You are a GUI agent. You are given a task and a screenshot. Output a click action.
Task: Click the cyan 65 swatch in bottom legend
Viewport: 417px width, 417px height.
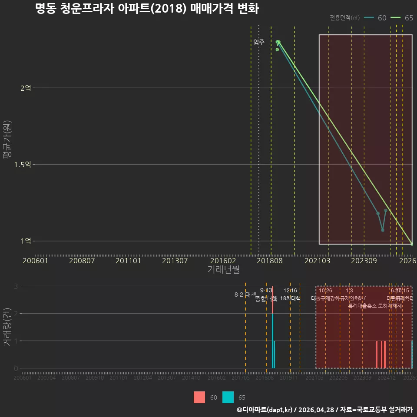click(228, 397)
